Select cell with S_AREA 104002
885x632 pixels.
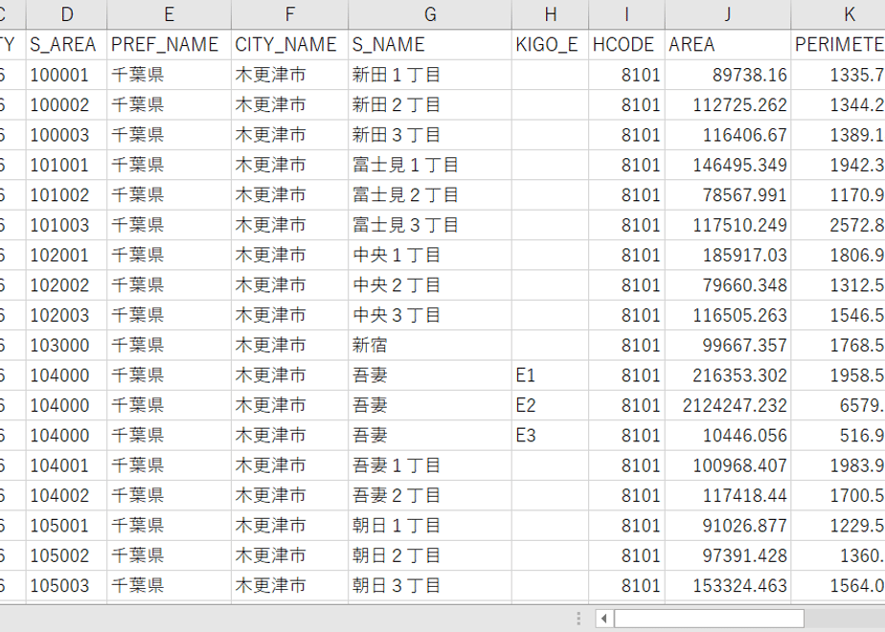pos(67,495)
